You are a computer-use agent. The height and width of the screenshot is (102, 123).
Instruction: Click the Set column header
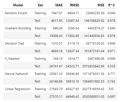coord(40,5)
